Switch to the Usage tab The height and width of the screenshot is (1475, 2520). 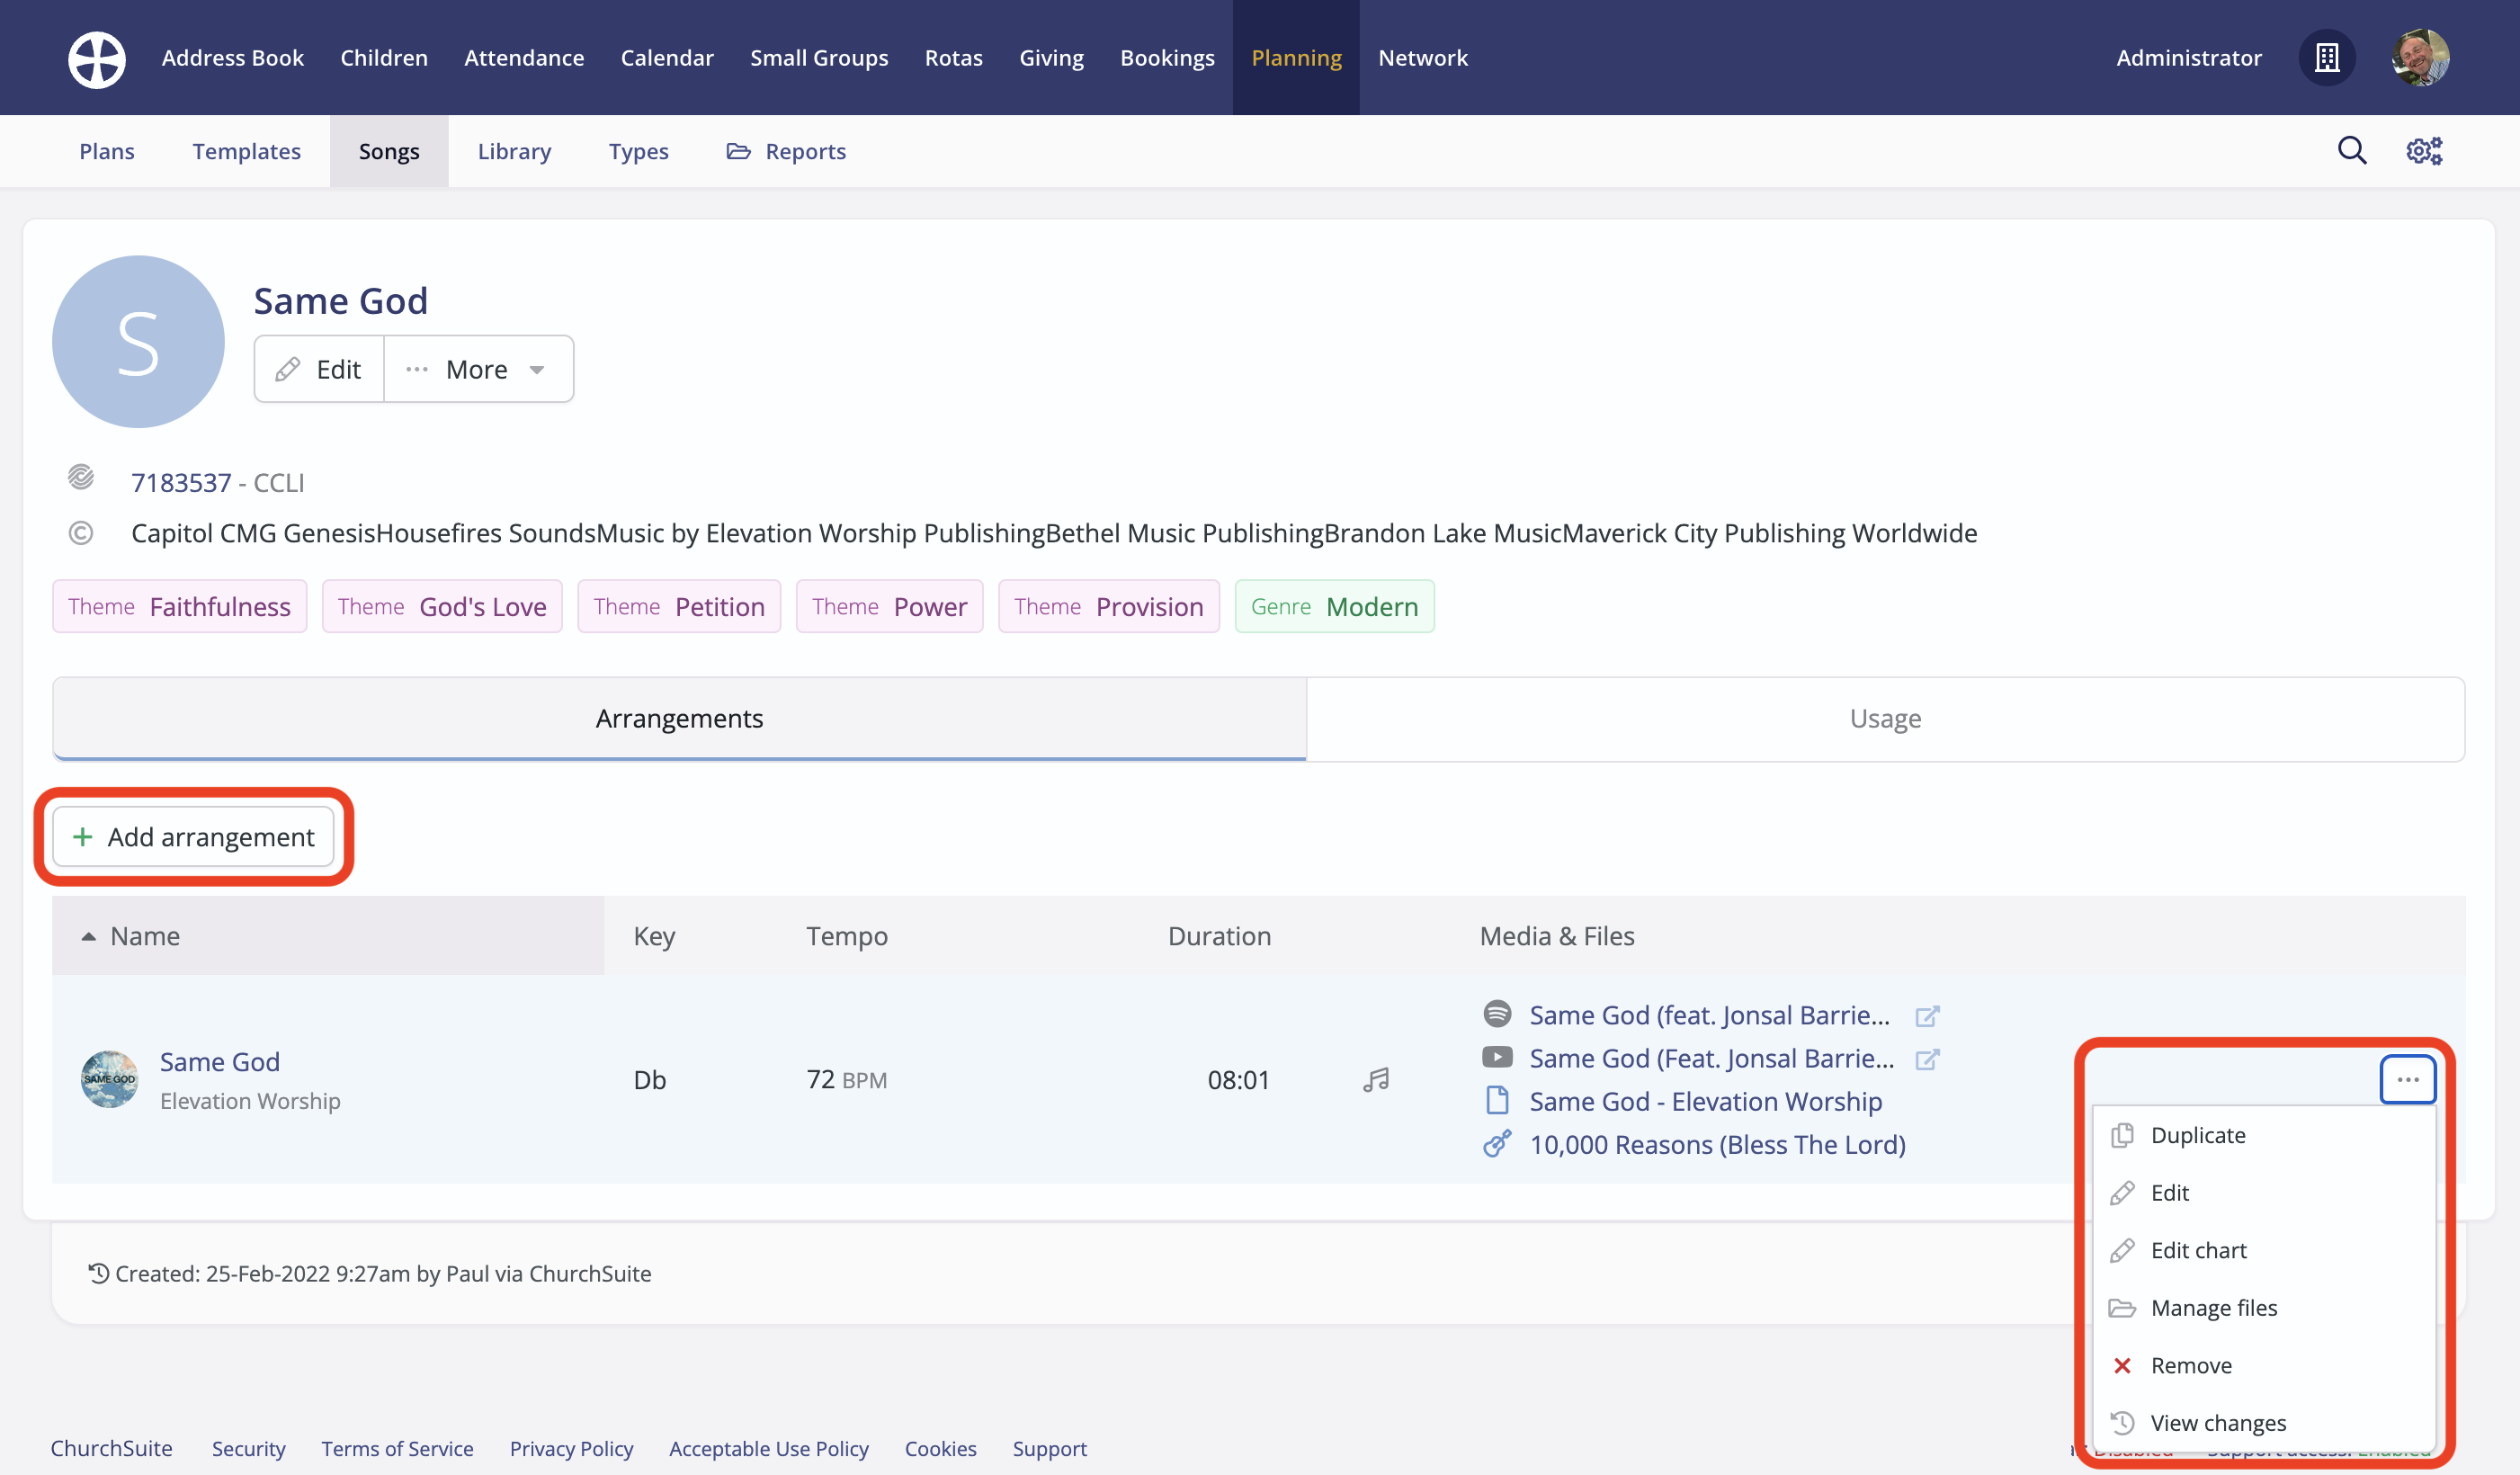(x=1884, y=719)
